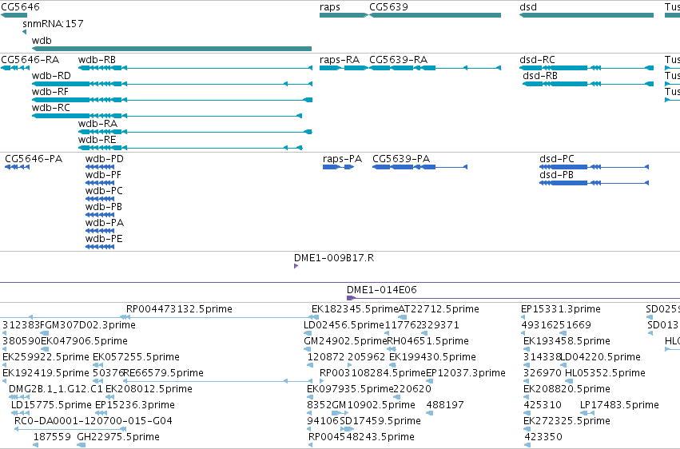Select the dsd-RB transcript label
The width and height of the screenshot is (680, 449).
point(540,76)
